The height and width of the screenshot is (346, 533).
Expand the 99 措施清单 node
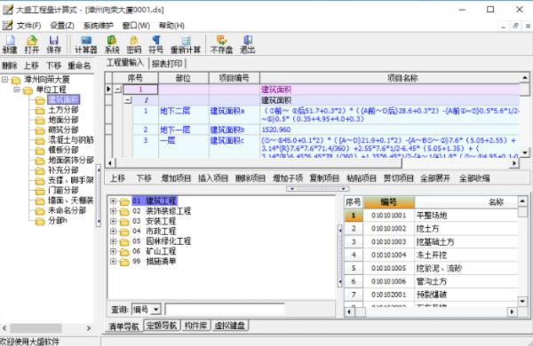tap(113, 262)
